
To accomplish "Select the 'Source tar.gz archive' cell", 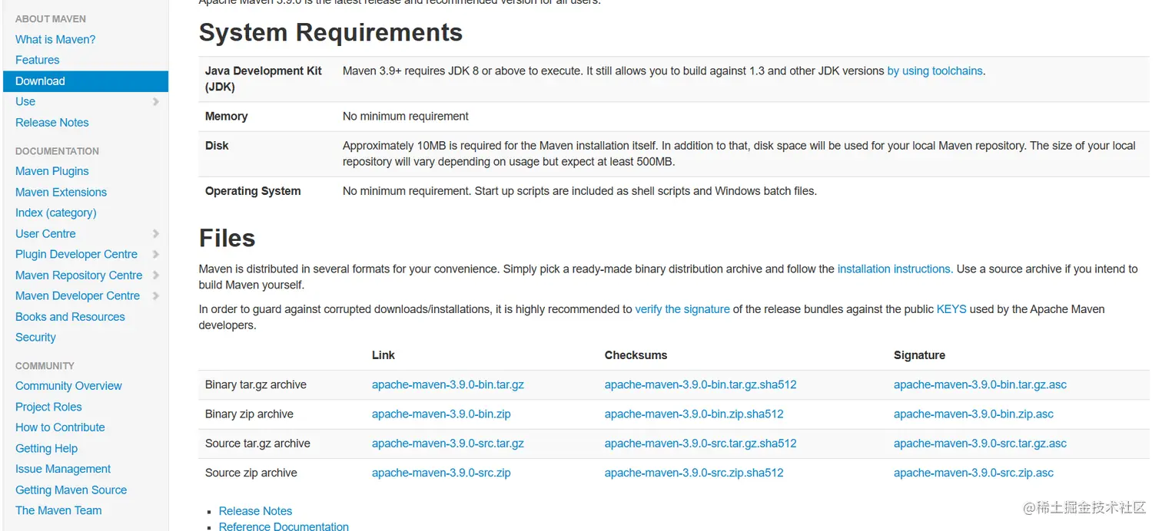I will (x=257, y=444).
